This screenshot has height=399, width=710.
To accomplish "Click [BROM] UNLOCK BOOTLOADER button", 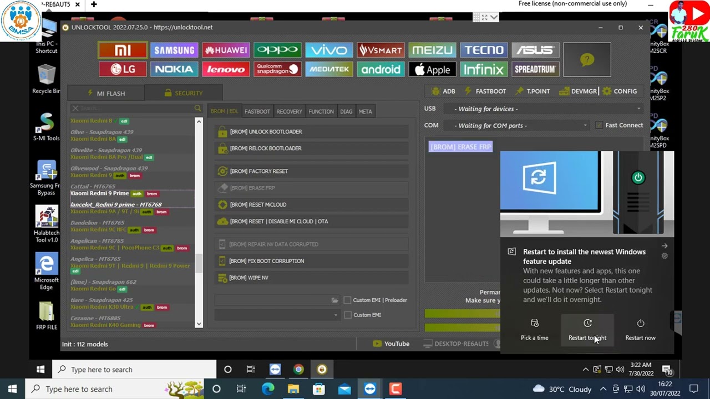I will tap(311, 132).
